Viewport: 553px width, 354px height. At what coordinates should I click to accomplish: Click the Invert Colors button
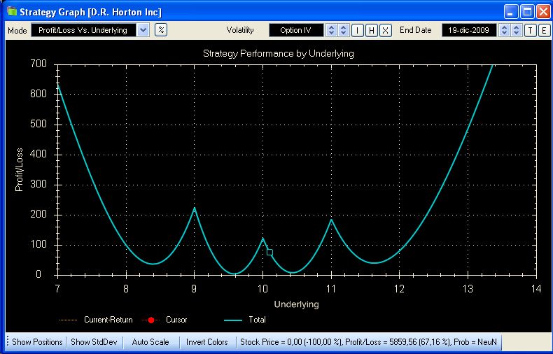point(207,341)
